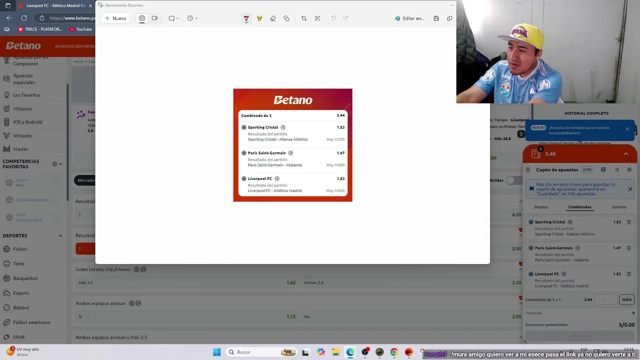Screen dimensions: 640x360
Task: Open bet coupon settings gear
Action: 629,170
